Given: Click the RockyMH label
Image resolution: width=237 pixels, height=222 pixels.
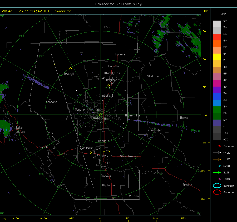Looking at the screenshot, I should click(70, 74).
